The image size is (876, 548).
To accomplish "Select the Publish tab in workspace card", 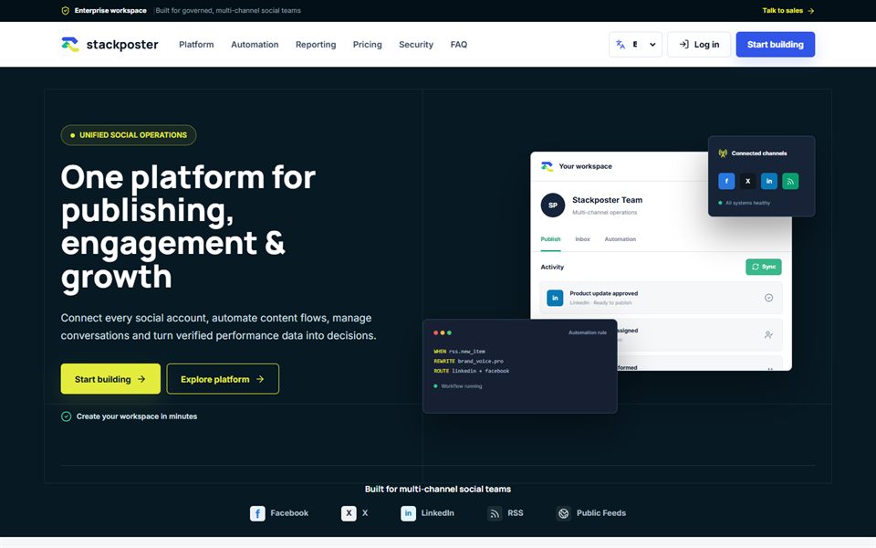I will point(550,239).
